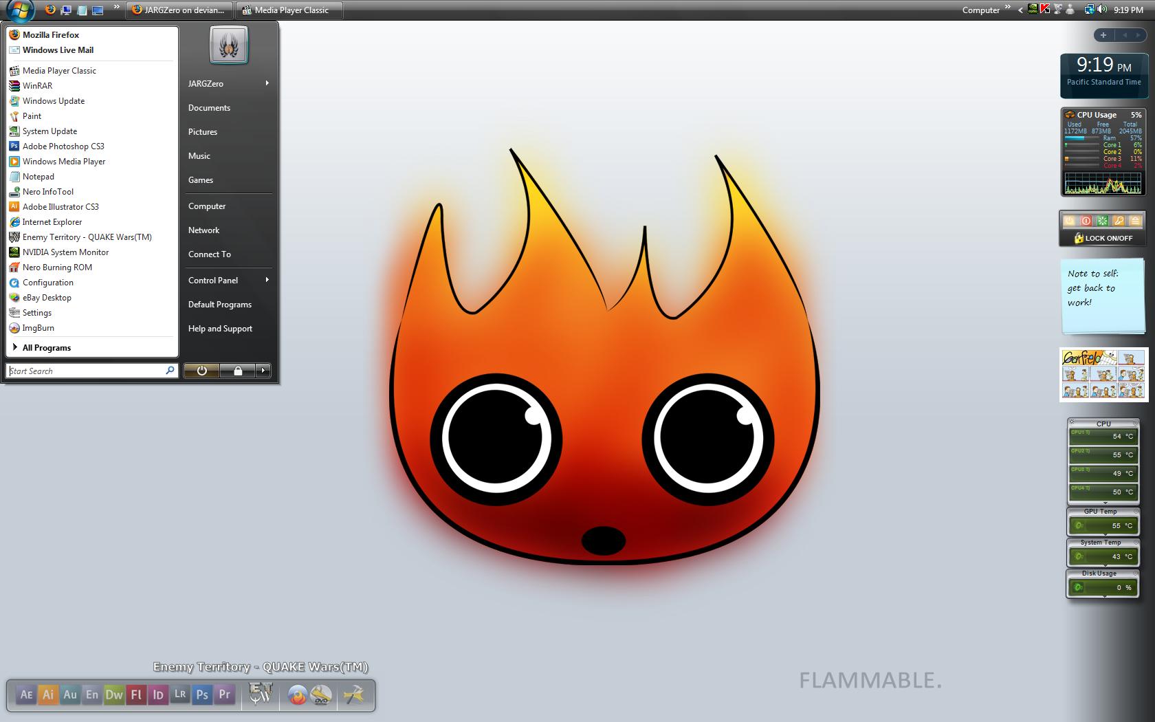Switch to Media Player Classic taskbar button
Screen dimensions: 1155x722
point(289,10)
